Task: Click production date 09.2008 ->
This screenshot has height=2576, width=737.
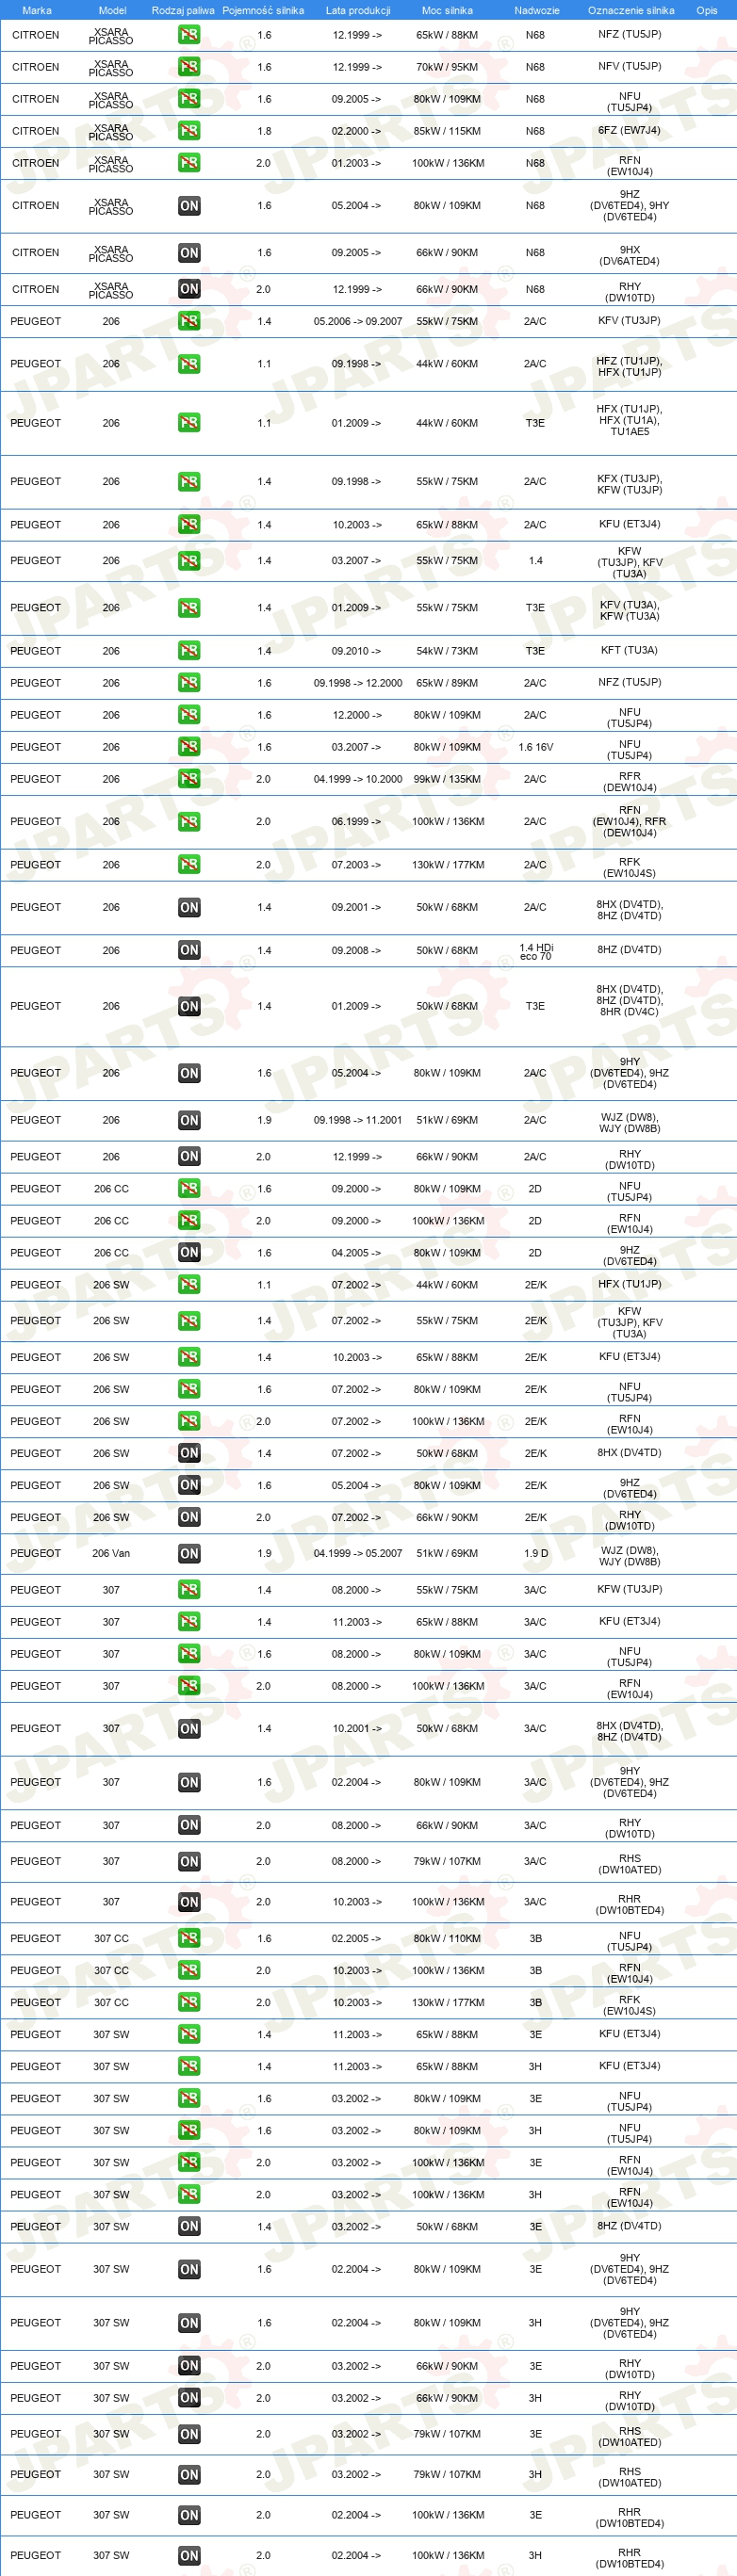Action: [x=357, y=951]
